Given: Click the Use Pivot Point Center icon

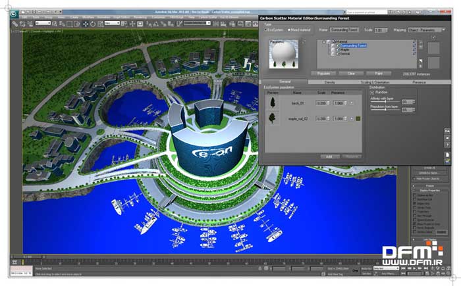Looking at the screenshot, I should click(124, 24).
